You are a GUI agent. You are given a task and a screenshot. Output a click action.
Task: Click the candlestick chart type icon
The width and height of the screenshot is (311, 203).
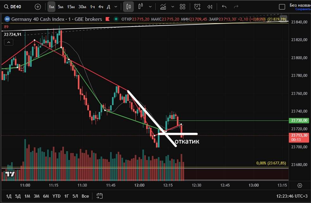(x=128, y=7)
